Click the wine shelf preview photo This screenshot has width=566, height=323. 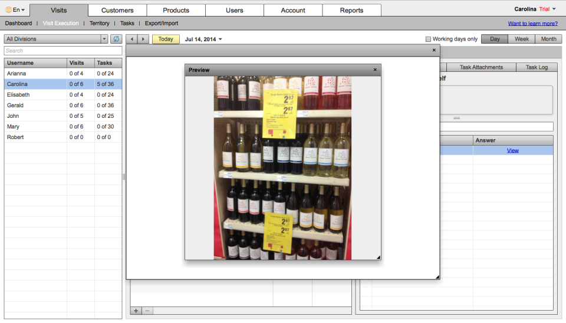[x=282, y=168]
